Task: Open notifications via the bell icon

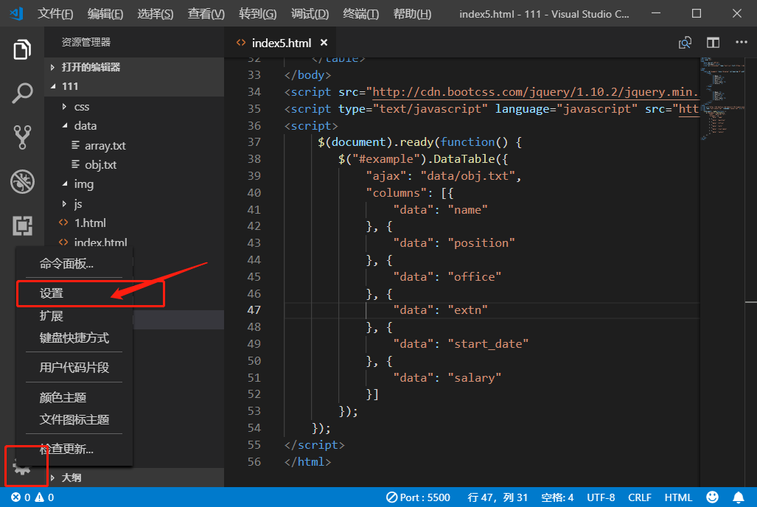Action: (x=739, y=497)
